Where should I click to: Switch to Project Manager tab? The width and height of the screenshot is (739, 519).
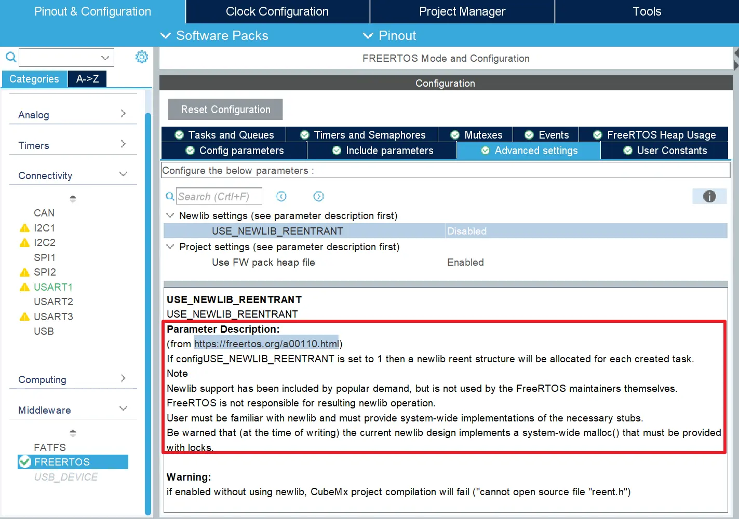click(x=462, y=11)
